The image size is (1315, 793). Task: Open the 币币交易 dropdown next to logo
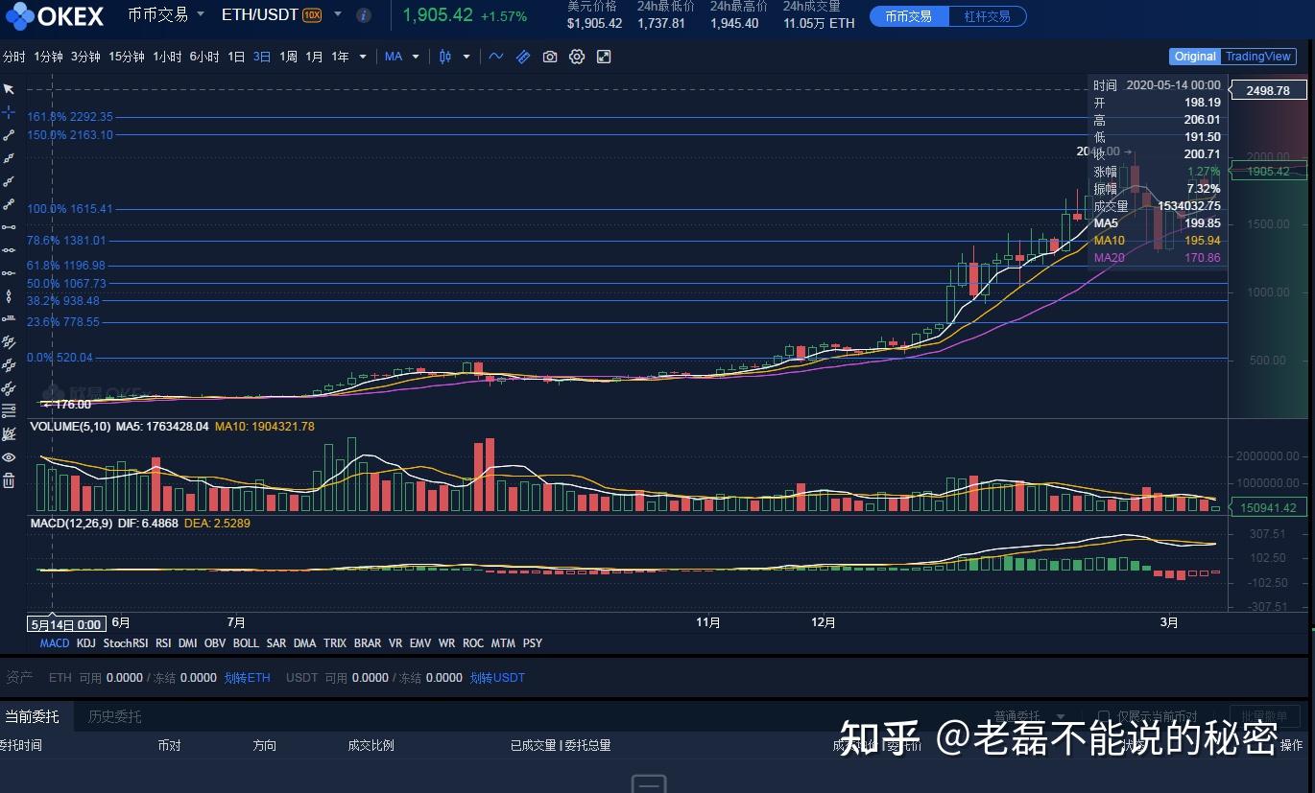(x=166, y=14)
